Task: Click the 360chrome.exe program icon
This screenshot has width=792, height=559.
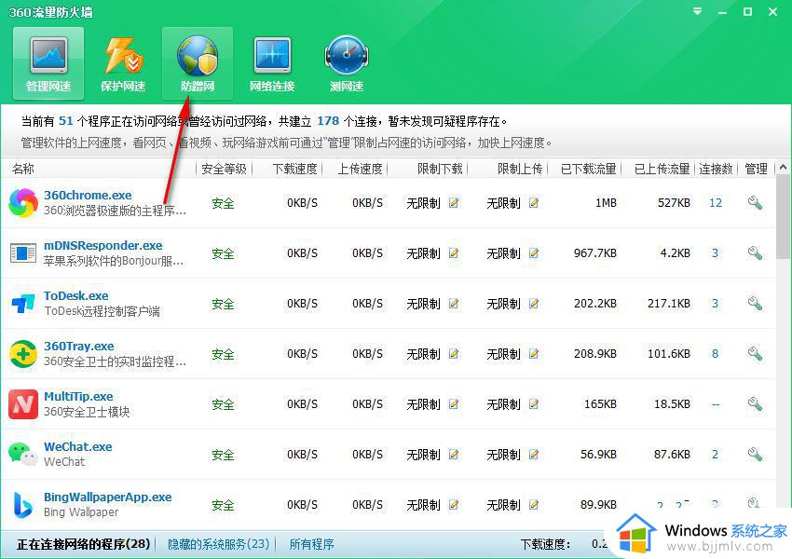Action: point(23,203)
